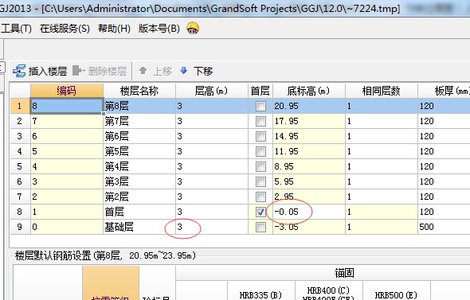Select the 第3层 name cell
The height and width of the screenshot is (300, 470).
(139, 181)
